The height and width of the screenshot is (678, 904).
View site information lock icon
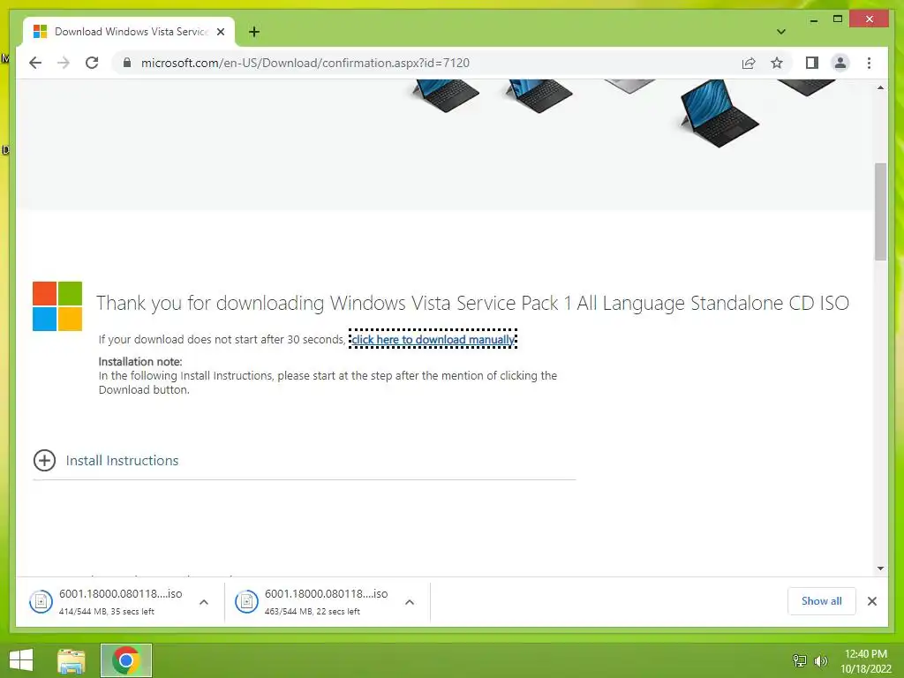tap(127, 63)
